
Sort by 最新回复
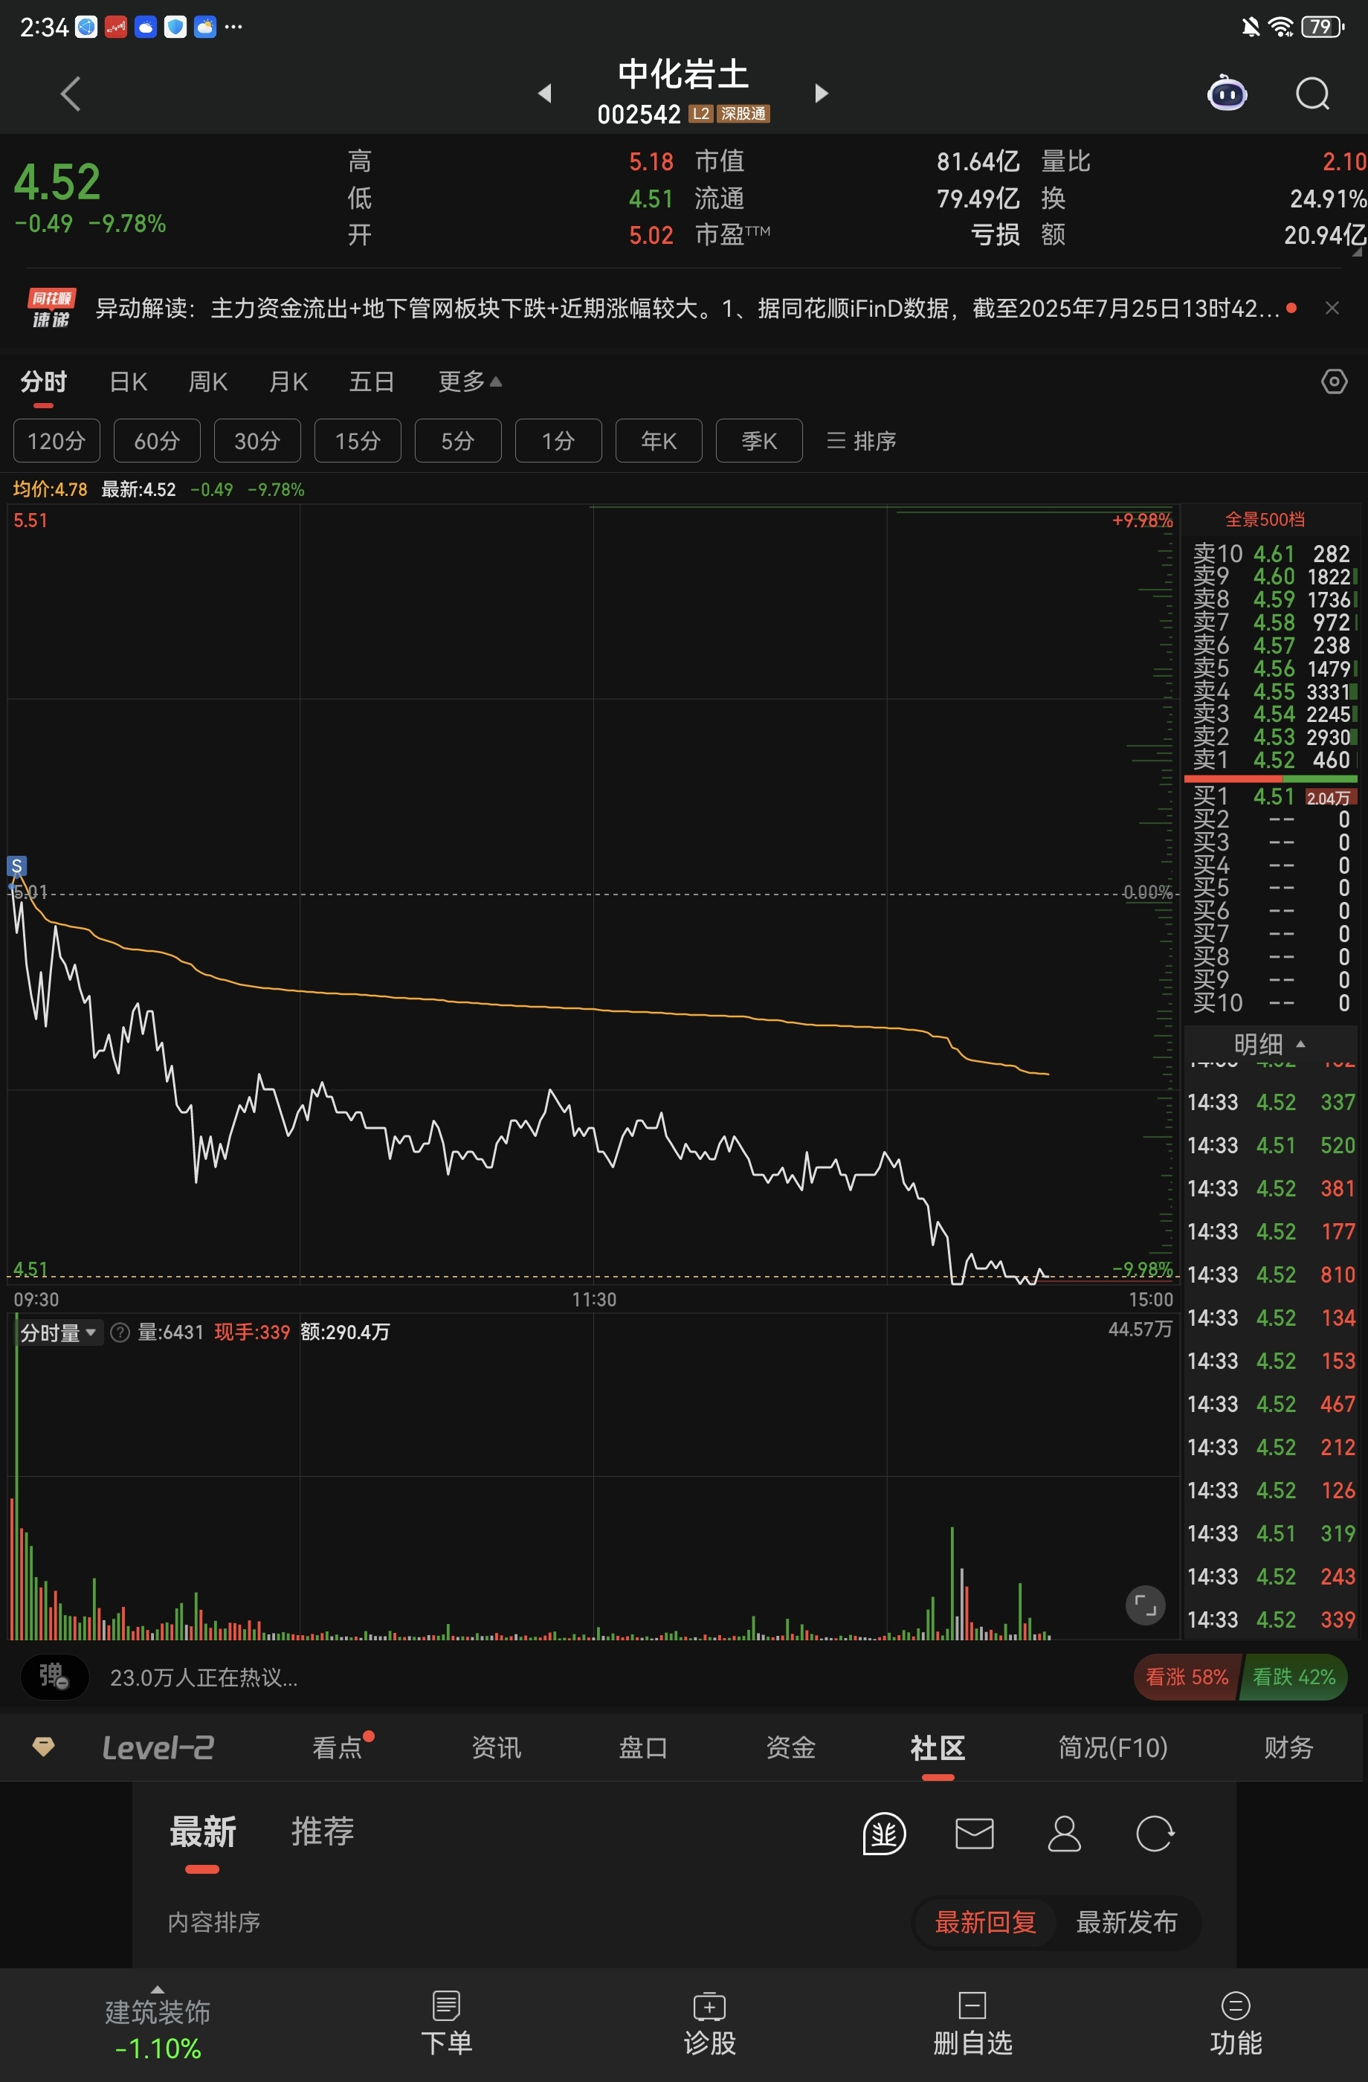985,1922
